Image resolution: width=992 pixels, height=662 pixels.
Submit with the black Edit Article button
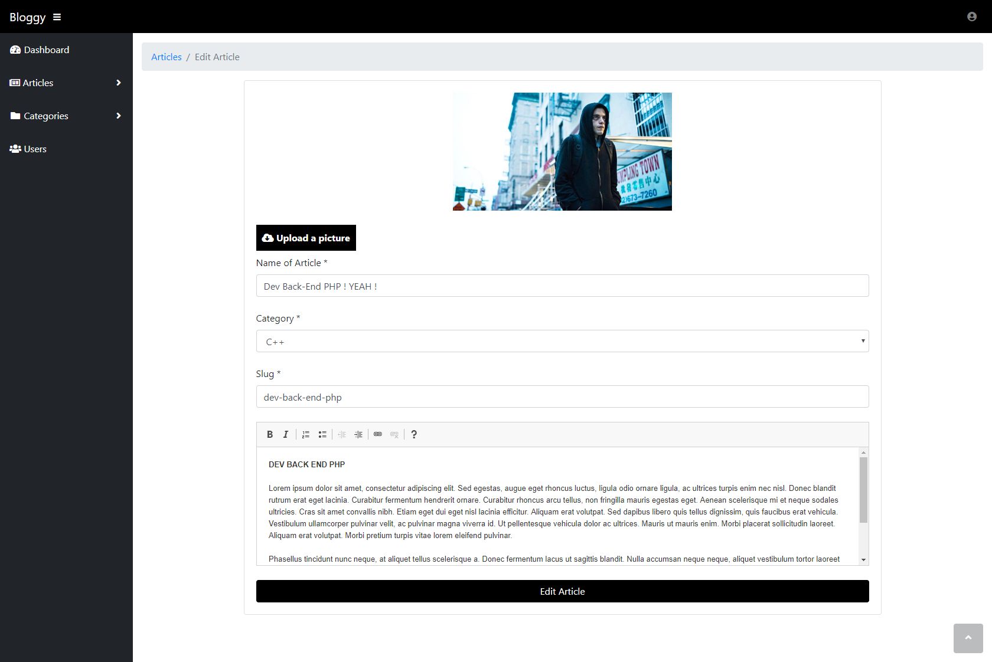click(562, 591)
